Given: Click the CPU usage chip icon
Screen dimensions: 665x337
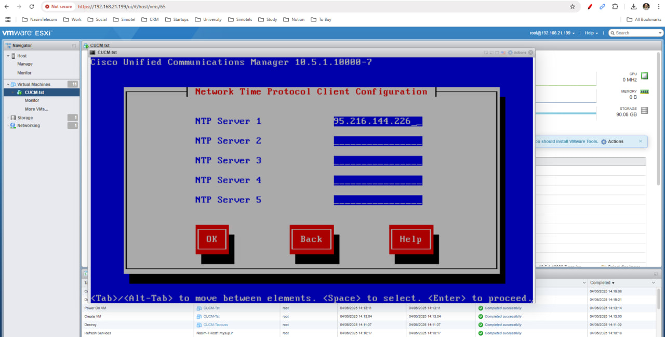Looking at the screenshot, I should click(x=644, y=76).
